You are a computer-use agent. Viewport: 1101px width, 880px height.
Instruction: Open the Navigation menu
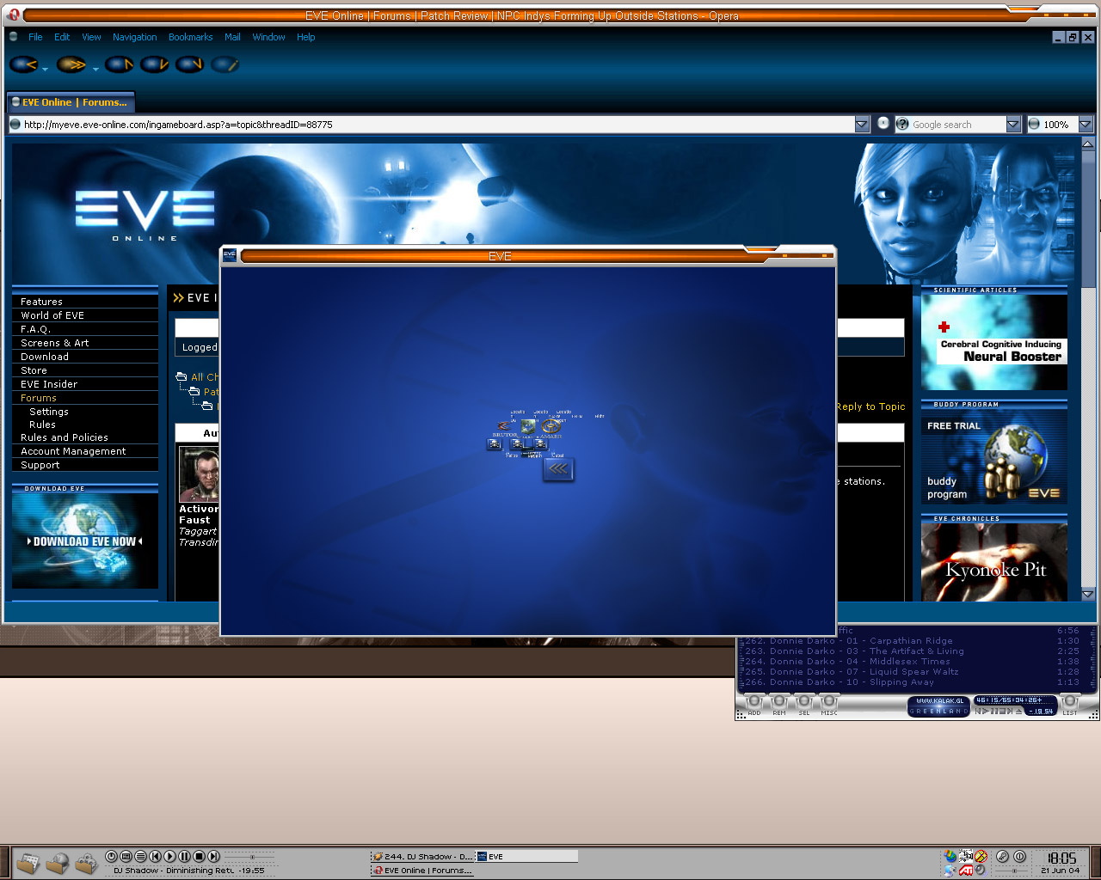pos(135,37)
